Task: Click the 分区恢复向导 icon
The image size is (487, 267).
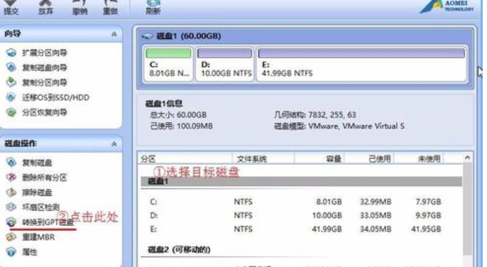Action: (11, 112)
